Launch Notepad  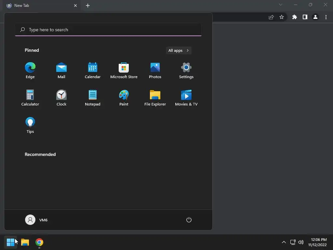pos(93,98)
